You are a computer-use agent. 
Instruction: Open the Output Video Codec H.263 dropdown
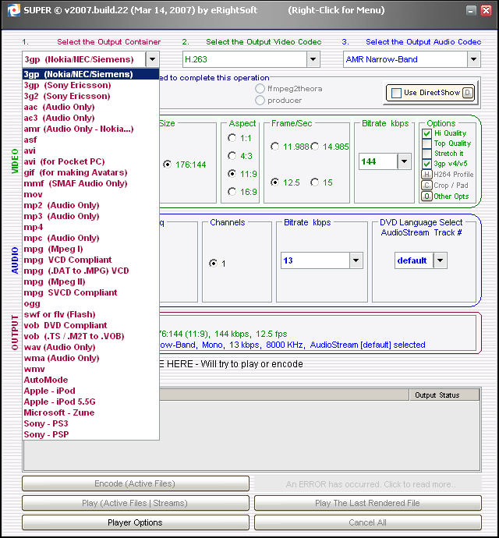pyautogui.click(x=313, y=59)
